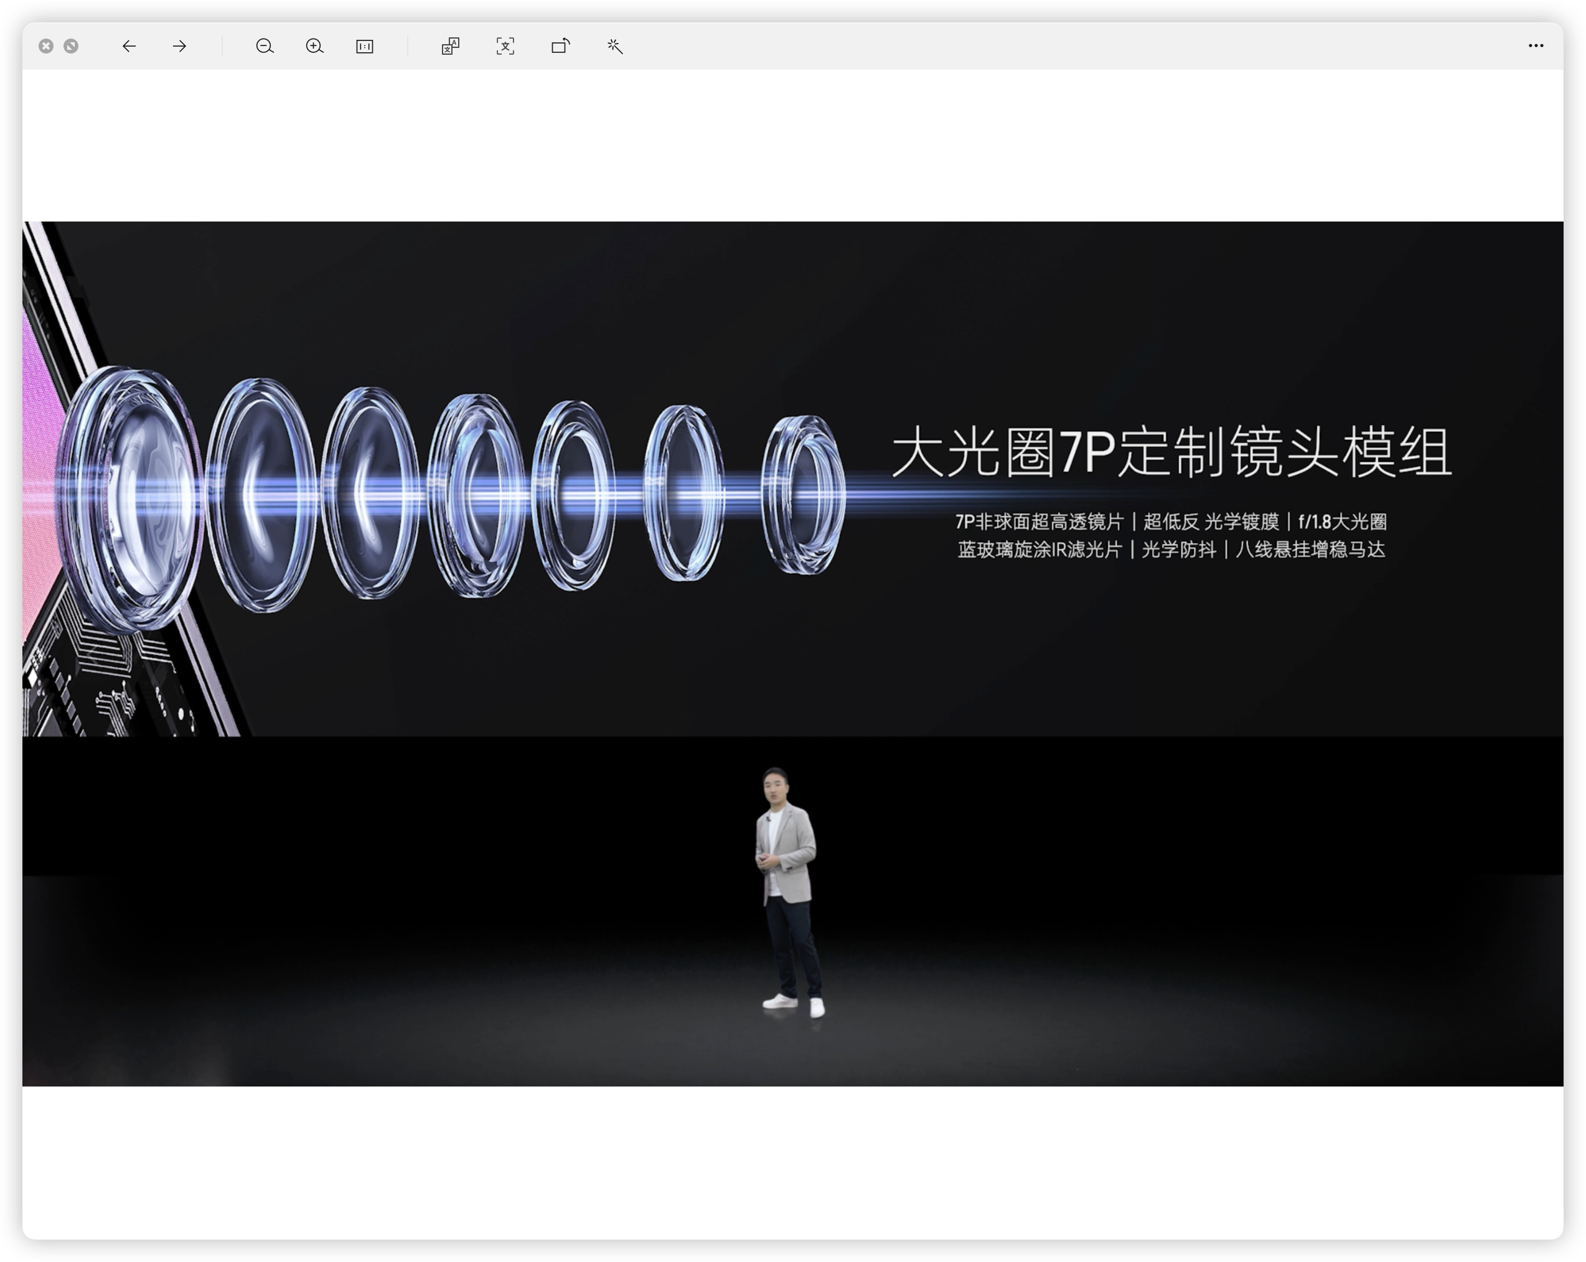Close the image viewer window
The image size is (1586, 1262).
coord(45,46)
